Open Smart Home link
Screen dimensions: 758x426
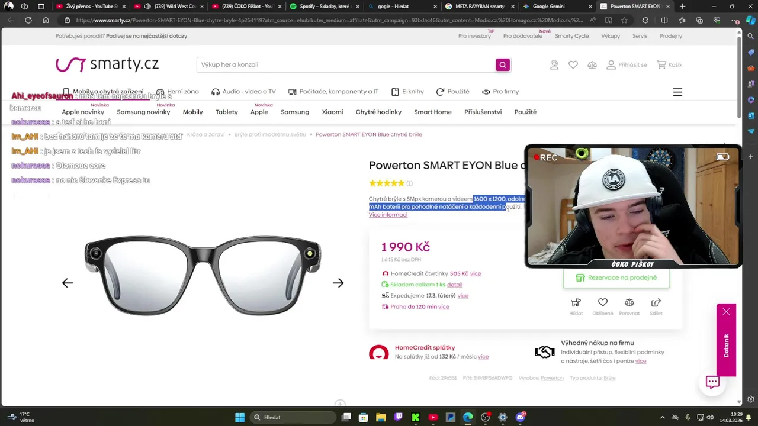(433, 112)
